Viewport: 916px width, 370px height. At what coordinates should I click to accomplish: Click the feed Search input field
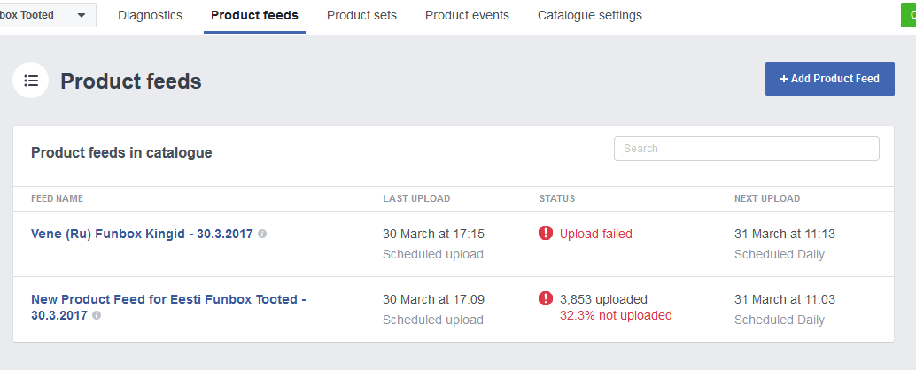pyautogui.click(x=746, y=149)
